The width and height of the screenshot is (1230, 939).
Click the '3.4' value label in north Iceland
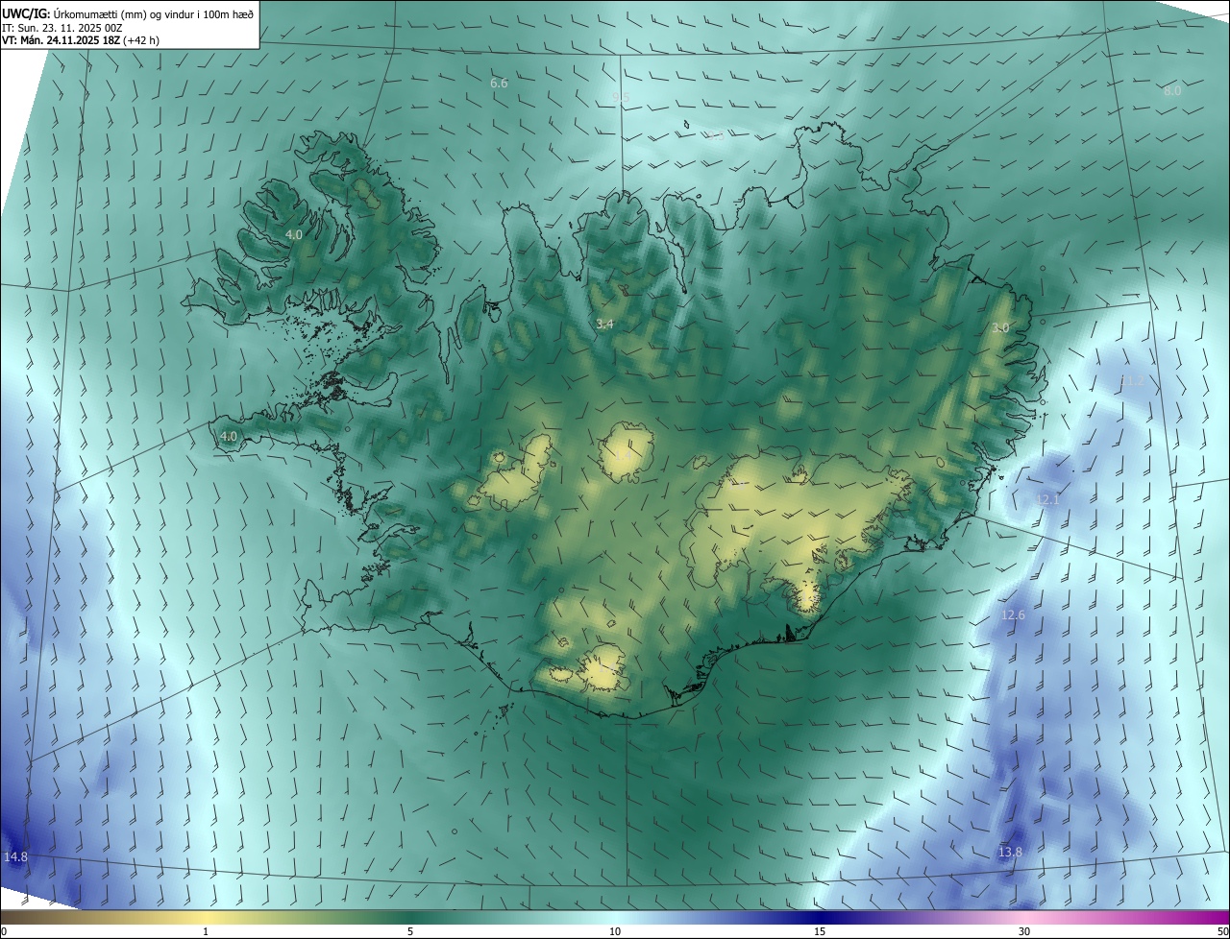tap(604, 325)
